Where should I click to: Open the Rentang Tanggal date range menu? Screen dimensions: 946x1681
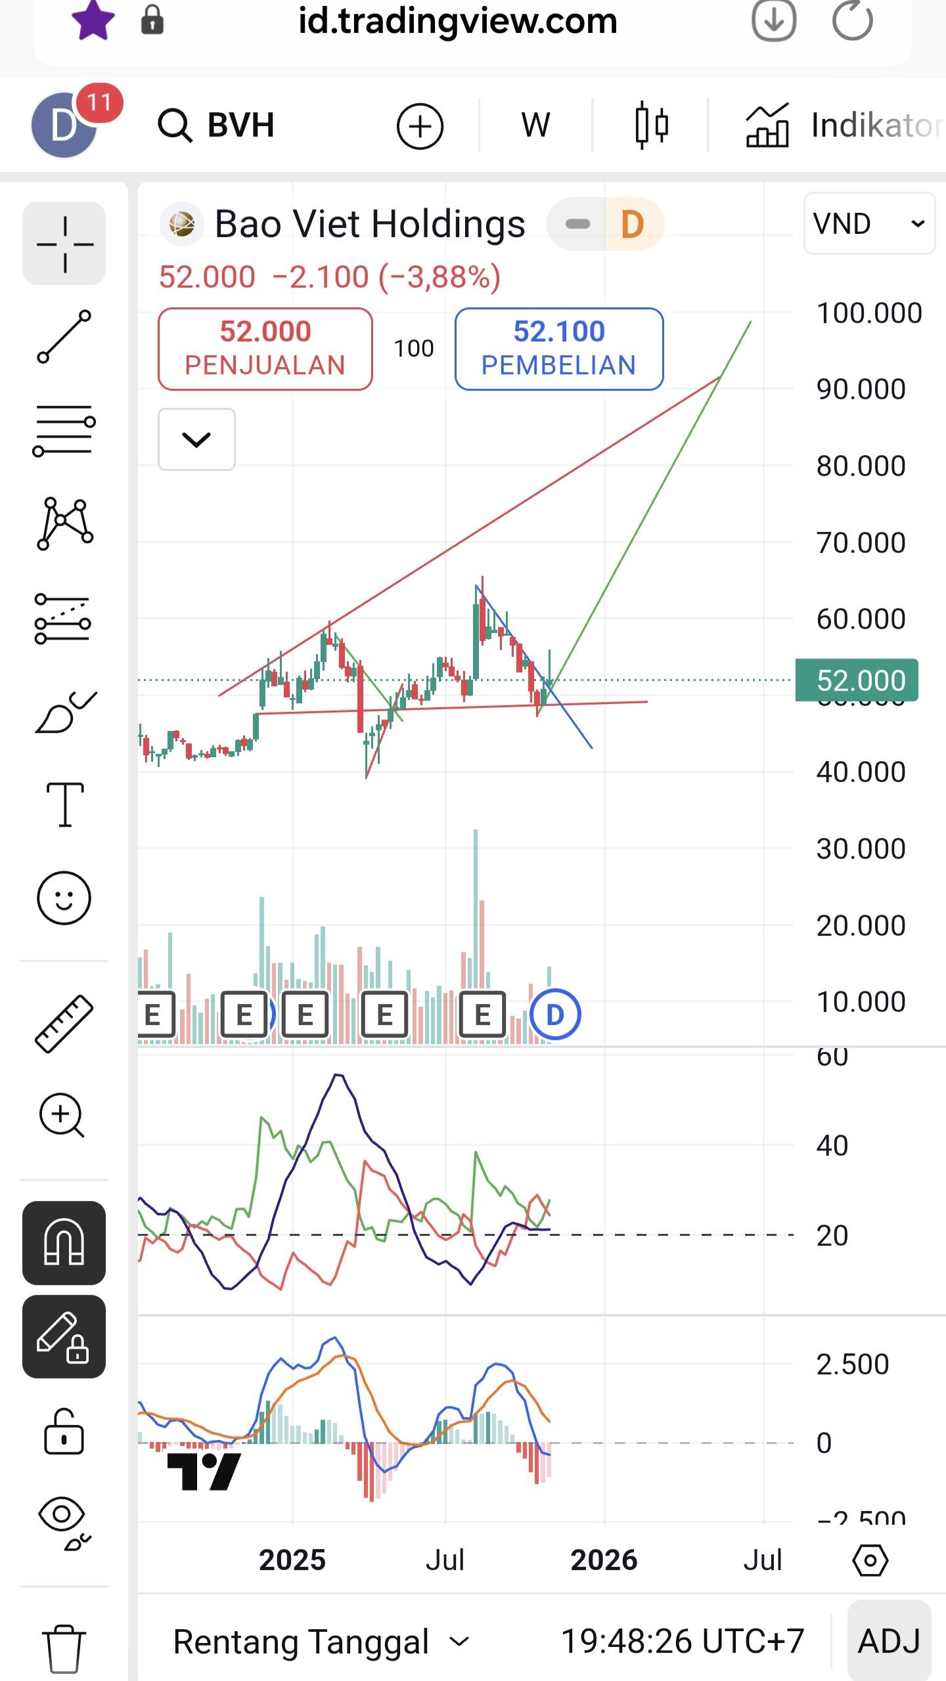321,1642
